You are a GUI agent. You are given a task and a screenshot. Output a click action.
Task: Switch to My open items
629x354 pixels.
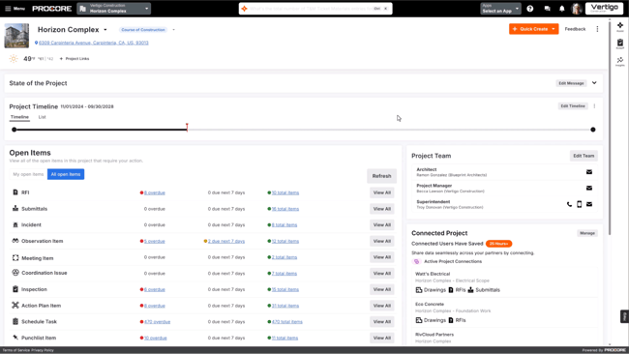28,174
